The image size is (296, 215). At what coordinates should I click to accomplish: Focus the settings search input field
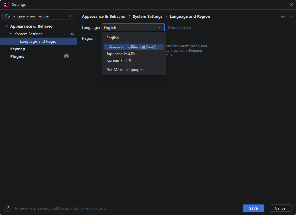38,16
